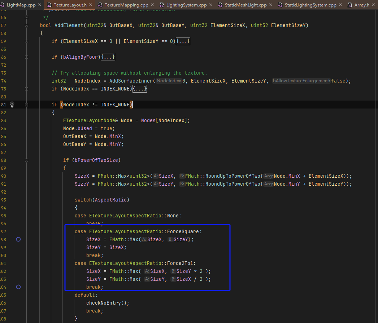The image size is (378, 323).
Task: Collapse the AddElement function fold on line 57
Action: click(x=26, y=25)
